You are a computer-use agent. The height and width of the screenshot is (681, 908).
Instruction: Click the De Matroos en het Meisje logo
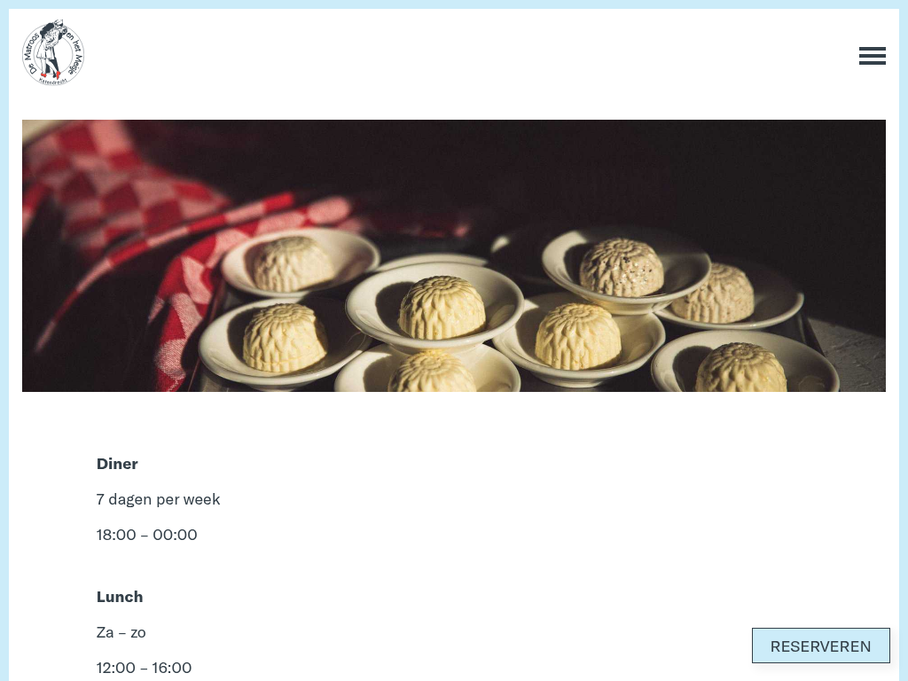[x=53, y=52]
